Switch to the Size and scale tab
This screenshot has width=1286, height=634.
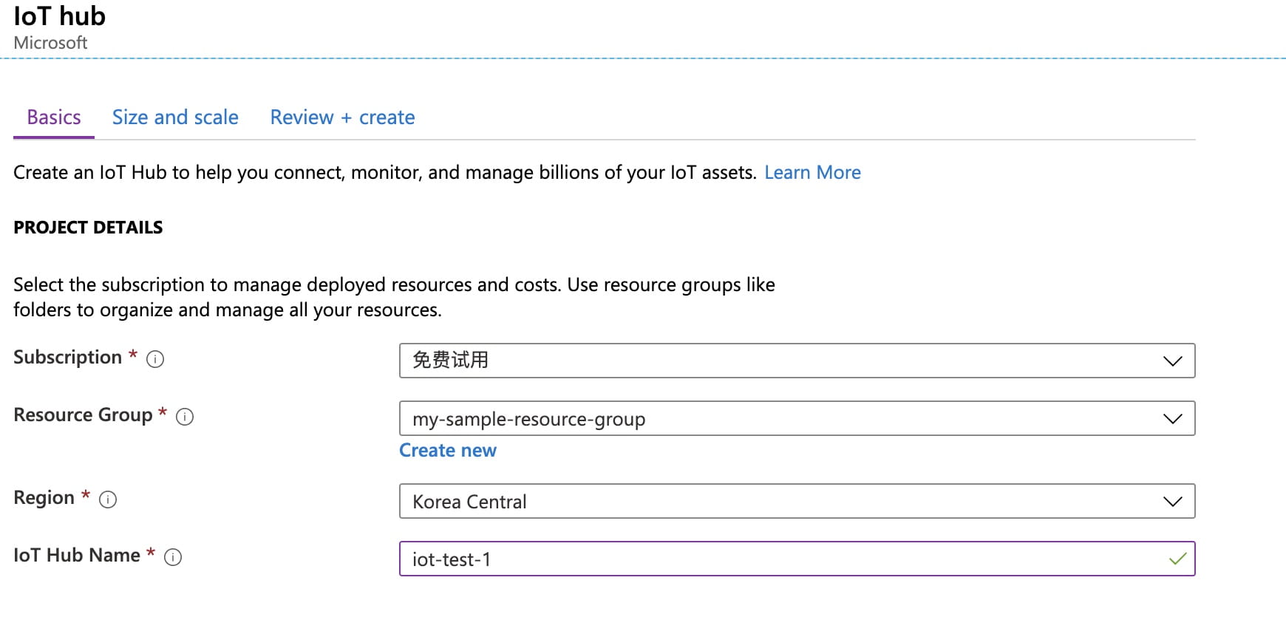[175, 117]
